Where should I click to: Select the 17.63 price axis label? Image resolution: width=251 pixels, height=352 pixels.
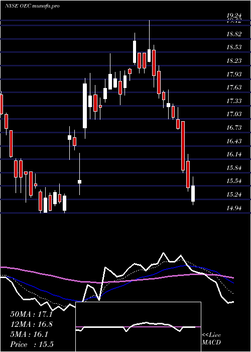[x=234, y=87]
